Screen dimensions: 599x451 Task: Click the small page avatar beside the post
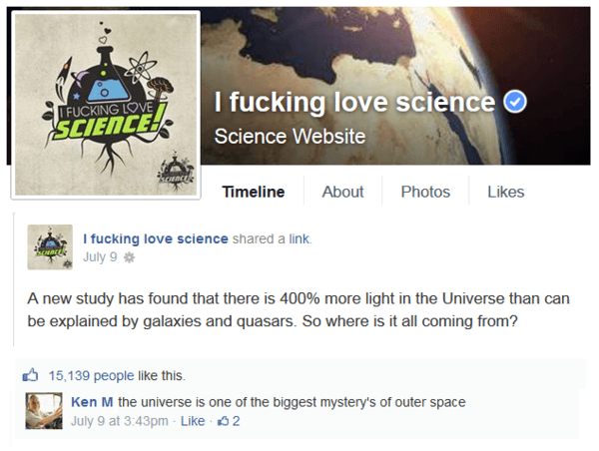pos(50,247)
